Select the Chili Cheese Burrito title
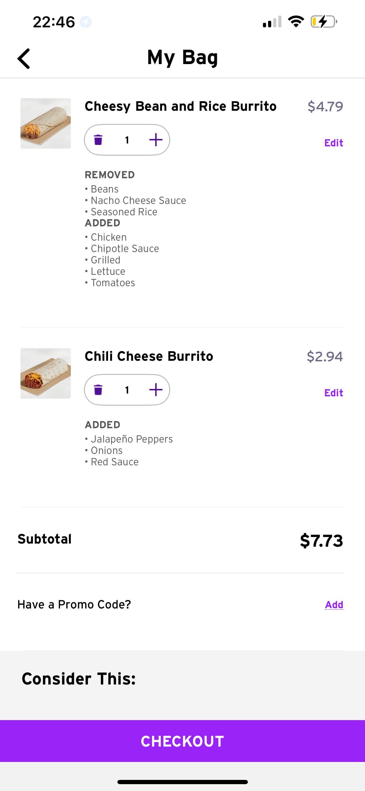The height and width of the screenshot is (791, 365). (149, 356)
